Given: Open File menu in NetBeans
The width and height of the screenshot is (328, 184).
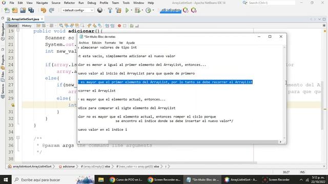Looking at the screenshot, I should point(12,3).
